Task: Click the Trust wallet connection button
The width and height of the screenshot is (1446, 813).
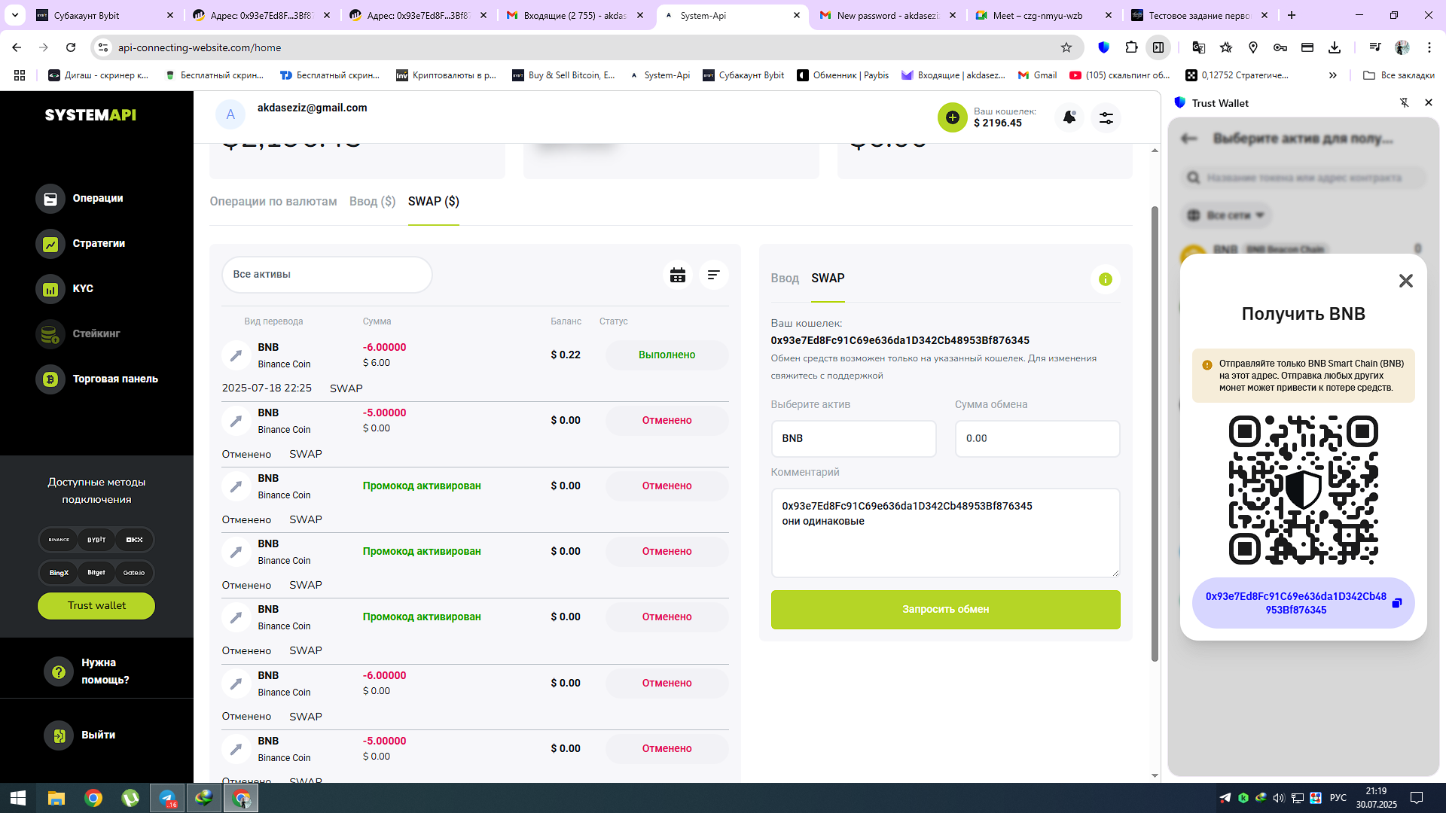Action: [x=96, y=606]
